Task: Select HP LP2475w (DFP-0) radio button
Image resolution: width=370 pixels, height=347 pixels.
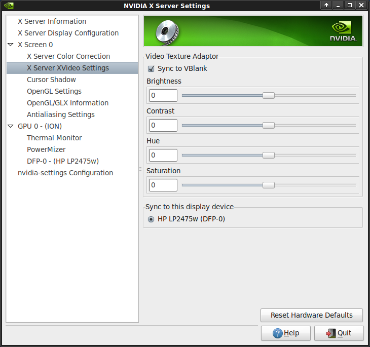Action: click(x=151, y=219)
